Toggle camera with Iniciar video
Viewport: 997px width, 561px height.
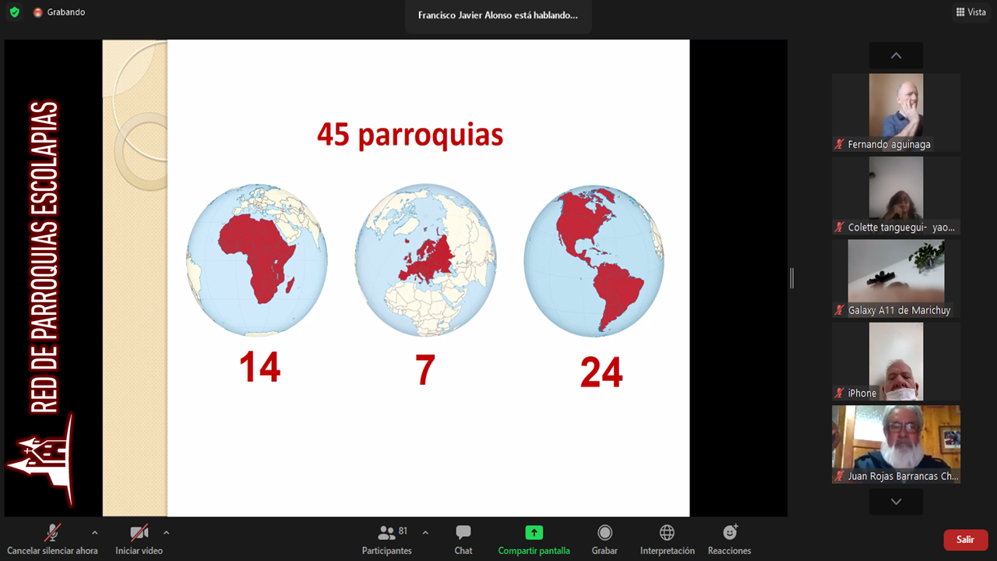pyautogui.click(x=139, y=533)
